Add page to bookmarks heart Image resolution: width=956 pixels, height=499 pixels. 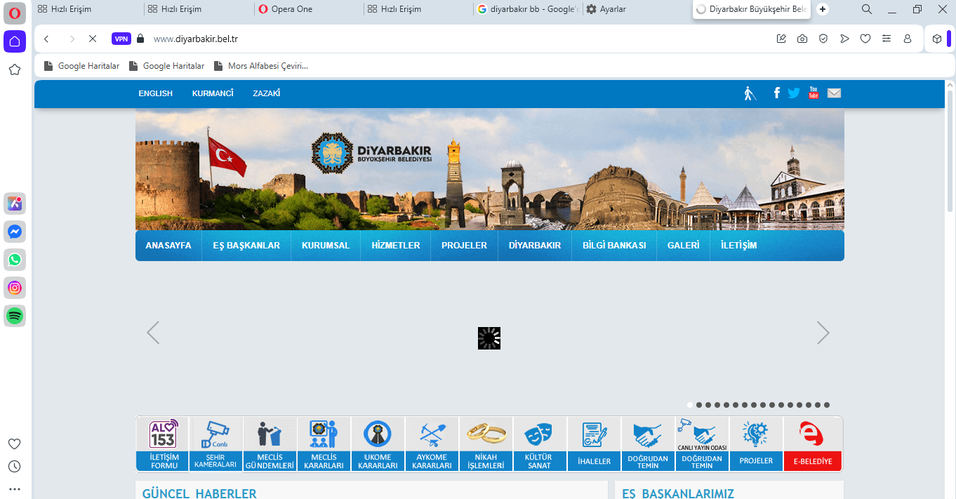(865, 39)
